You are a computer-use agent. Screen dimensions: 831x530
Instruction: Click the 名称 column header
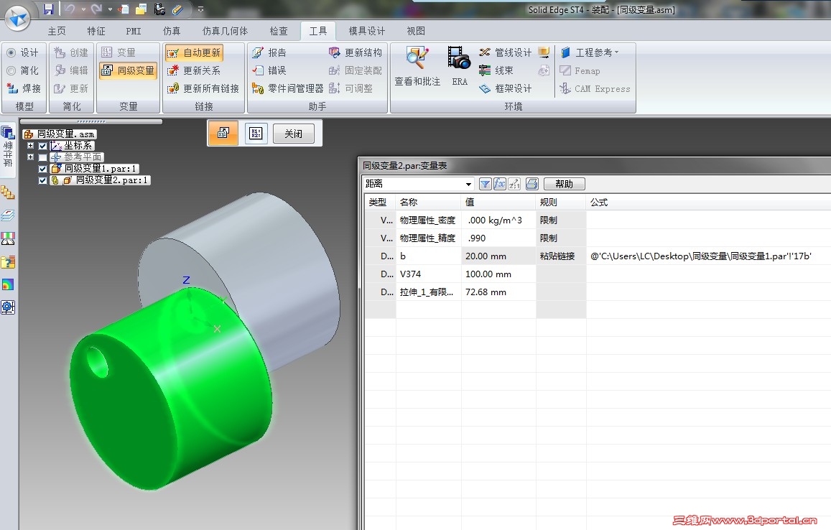click(428, 203)
